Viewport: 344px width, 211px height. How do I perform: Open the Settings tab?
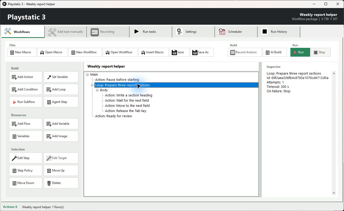[194, 32]
